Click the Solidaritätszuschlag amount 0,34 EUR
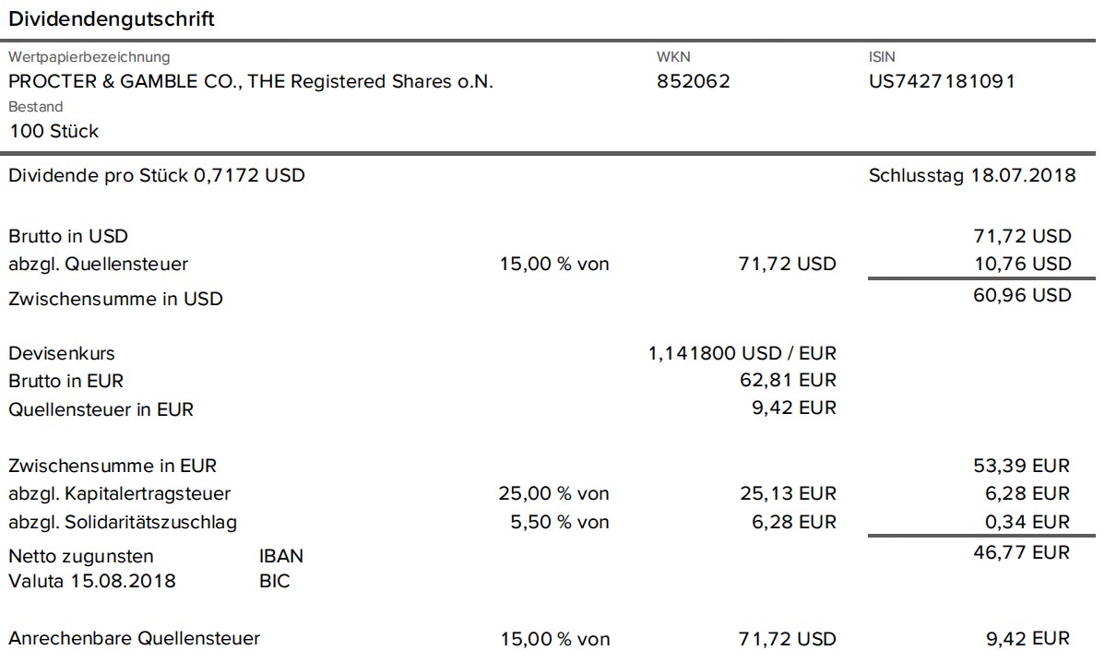 tap(1028, 522)
